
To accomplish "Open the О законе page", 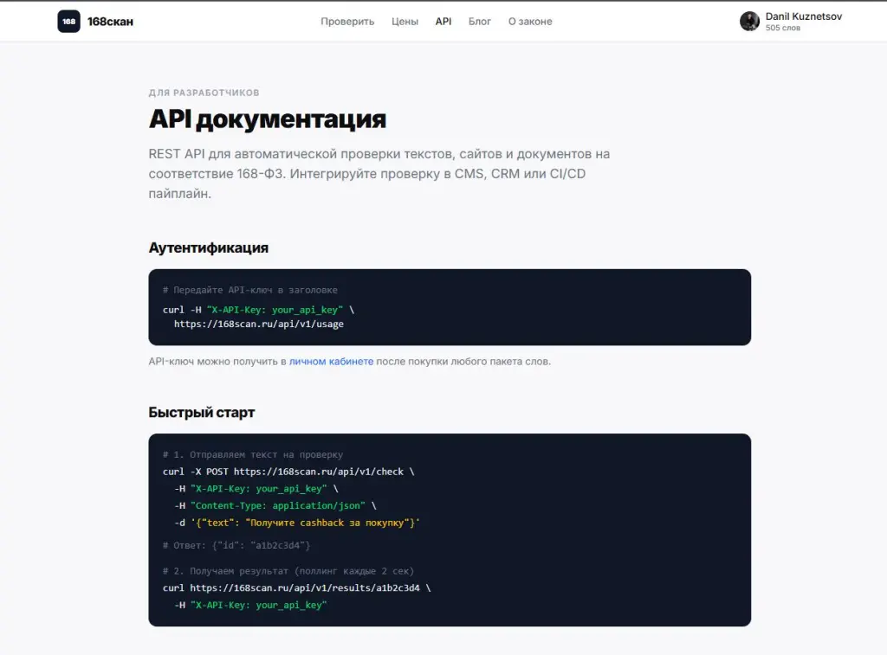I will [529, 21].
